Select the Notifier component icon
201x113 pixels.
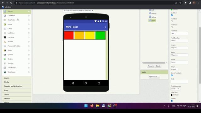(5, 42)
